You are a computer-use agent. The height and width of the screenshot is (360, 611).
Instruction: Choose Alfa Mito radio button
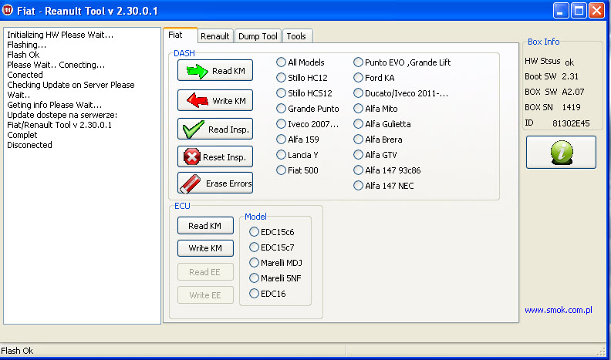click(375, 109)
